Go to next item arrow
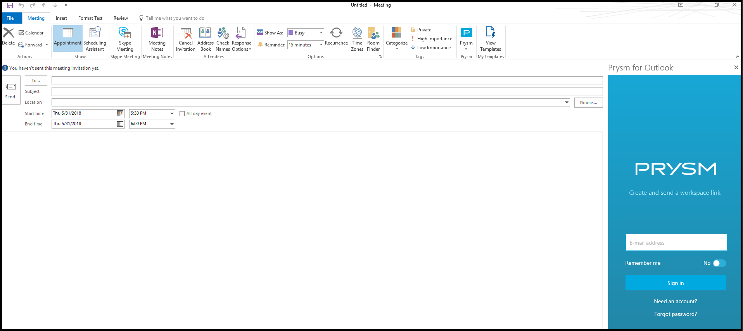 [55, 5]
